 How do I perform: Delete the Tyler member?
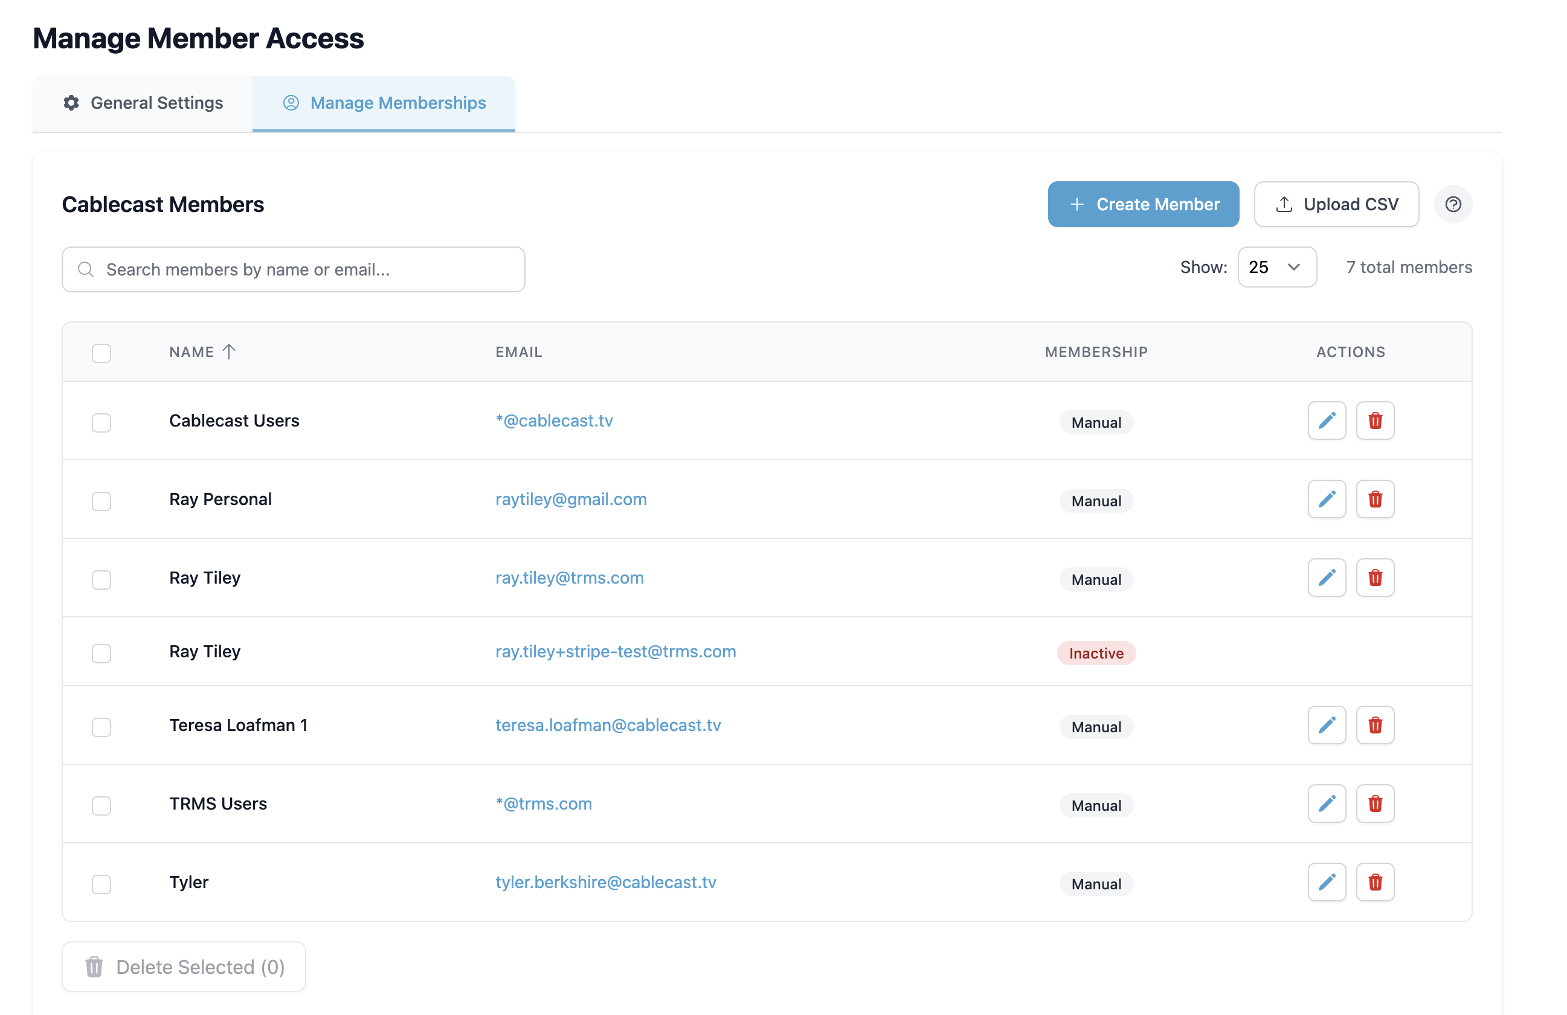click(1376, 882)
